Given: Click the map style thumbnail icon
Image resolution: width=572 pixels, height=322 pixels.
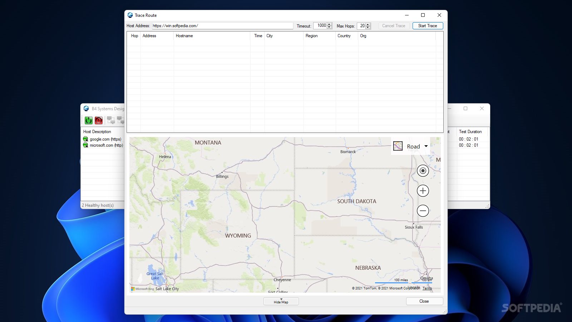Looking at the screenshot, I should coord(398,146).
